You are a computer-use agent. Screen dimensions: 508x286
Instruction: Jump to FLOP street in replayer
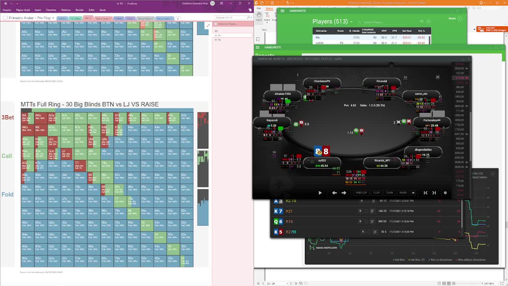376,193
